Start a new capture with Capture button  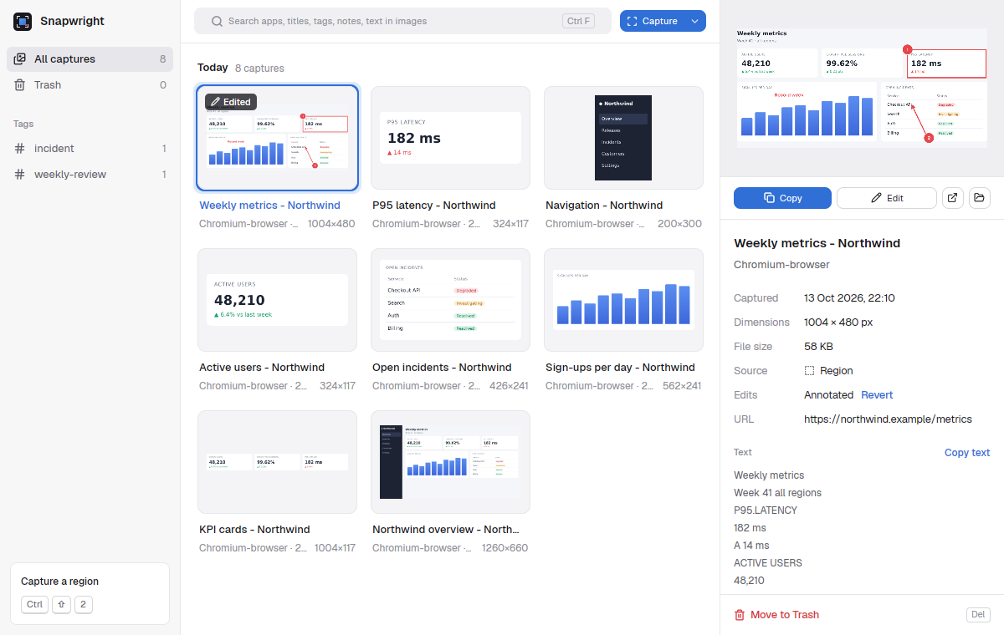tap(653, 22)
